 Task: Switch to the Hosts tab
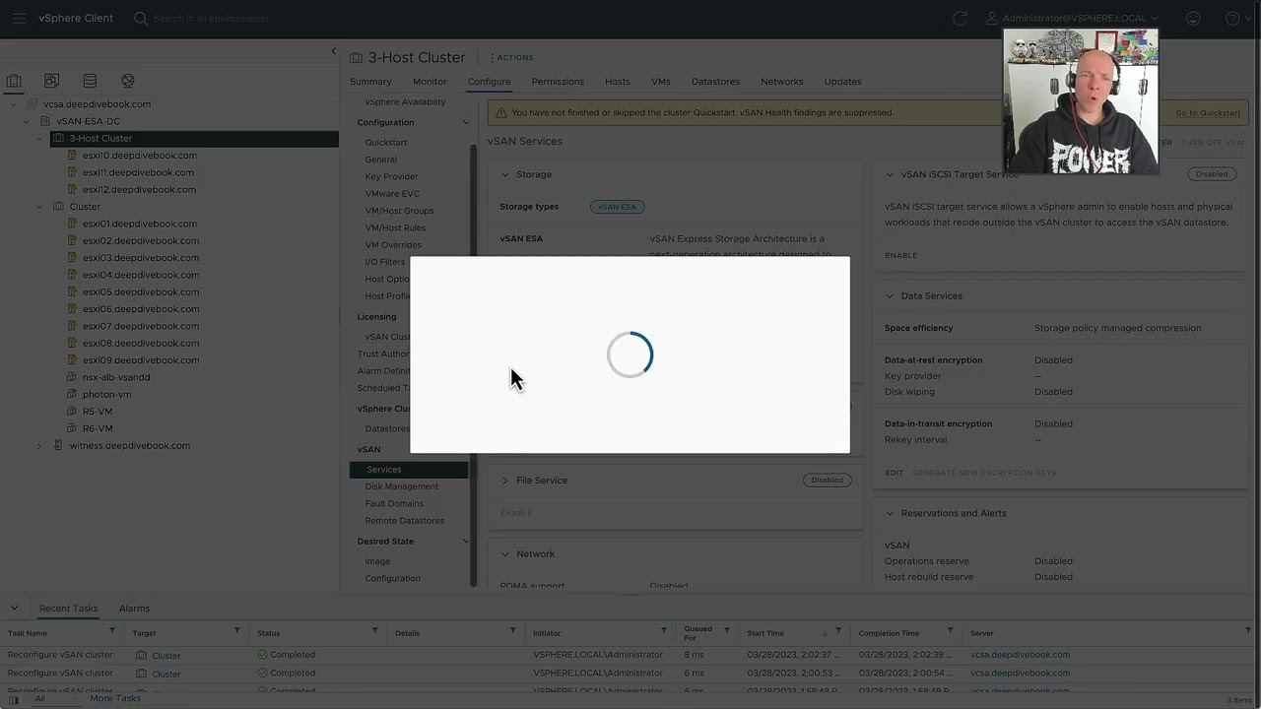(x=618, y=82)
